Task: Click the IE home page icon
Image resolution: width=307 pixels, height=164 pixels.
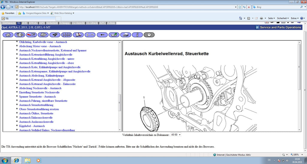Action: pyautogui.click(x=241, y=18)
